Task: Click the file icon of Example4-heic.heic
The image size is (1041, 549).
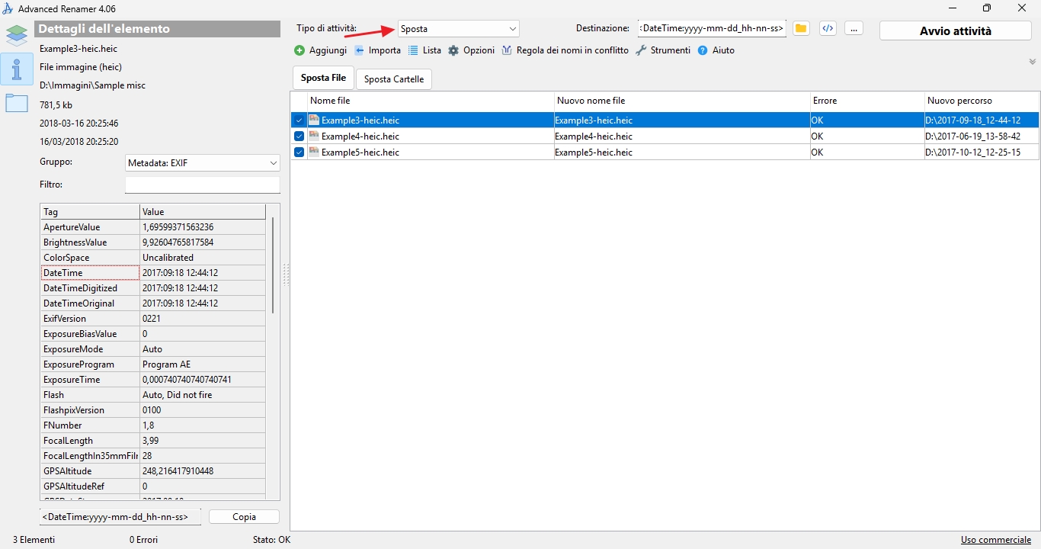Action: pos(314,136)
